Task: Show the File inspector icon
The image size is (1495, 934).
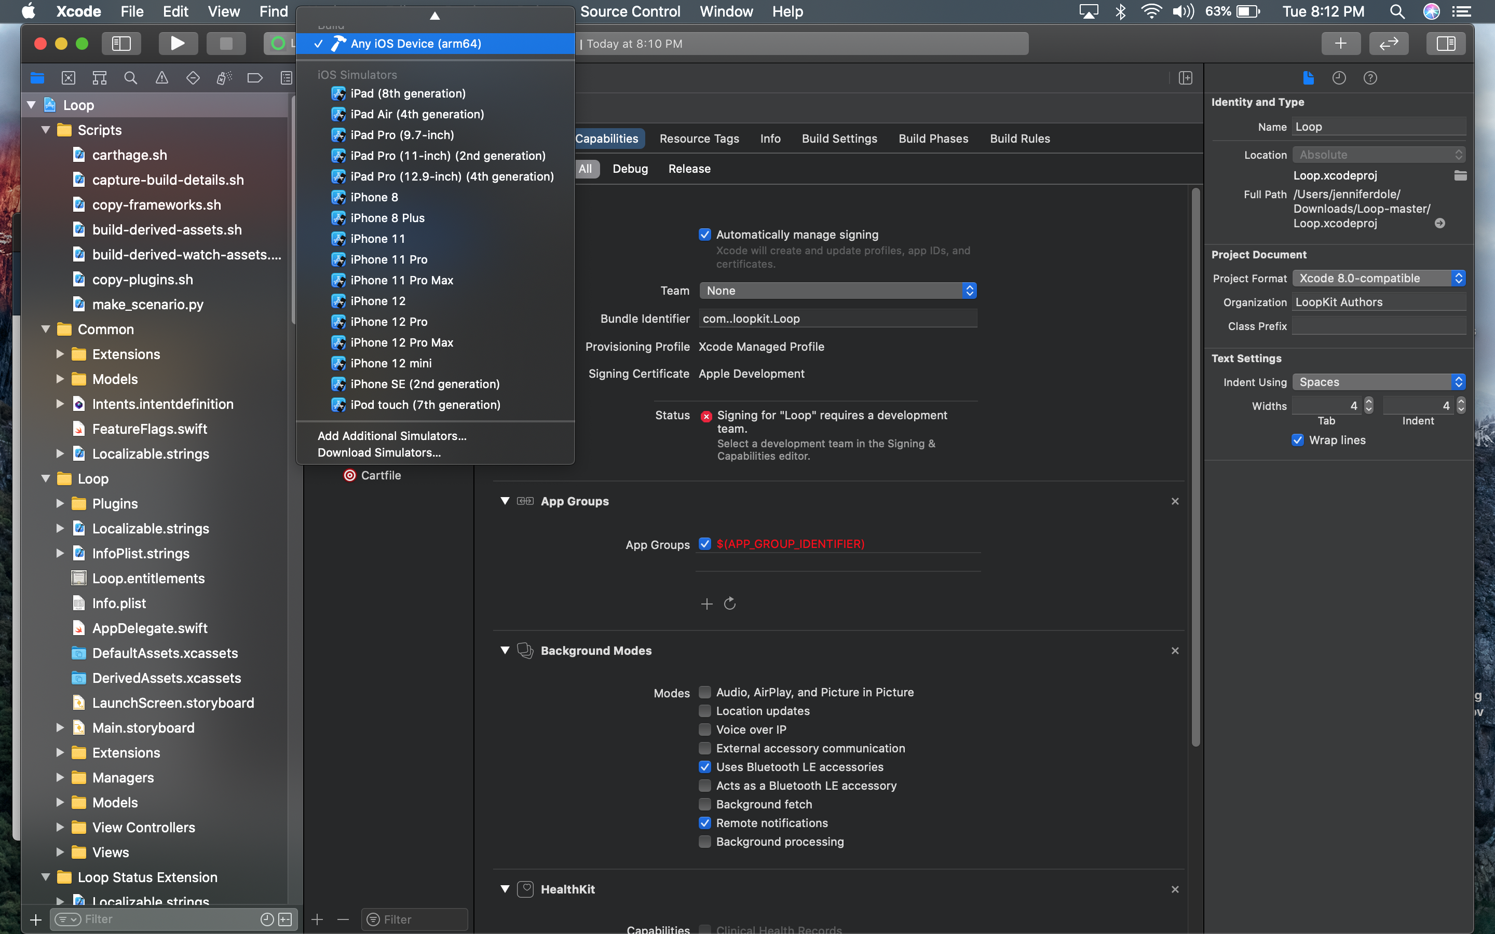Action: click(1308, 78)
